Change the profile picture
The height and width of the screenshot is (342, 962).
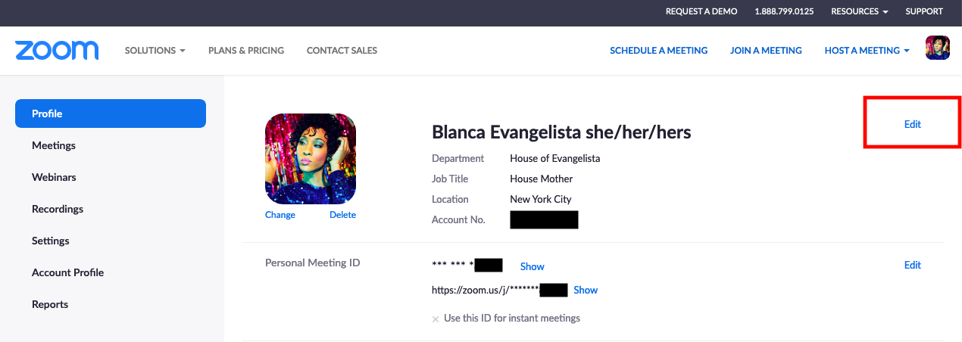tap(280, 215)
